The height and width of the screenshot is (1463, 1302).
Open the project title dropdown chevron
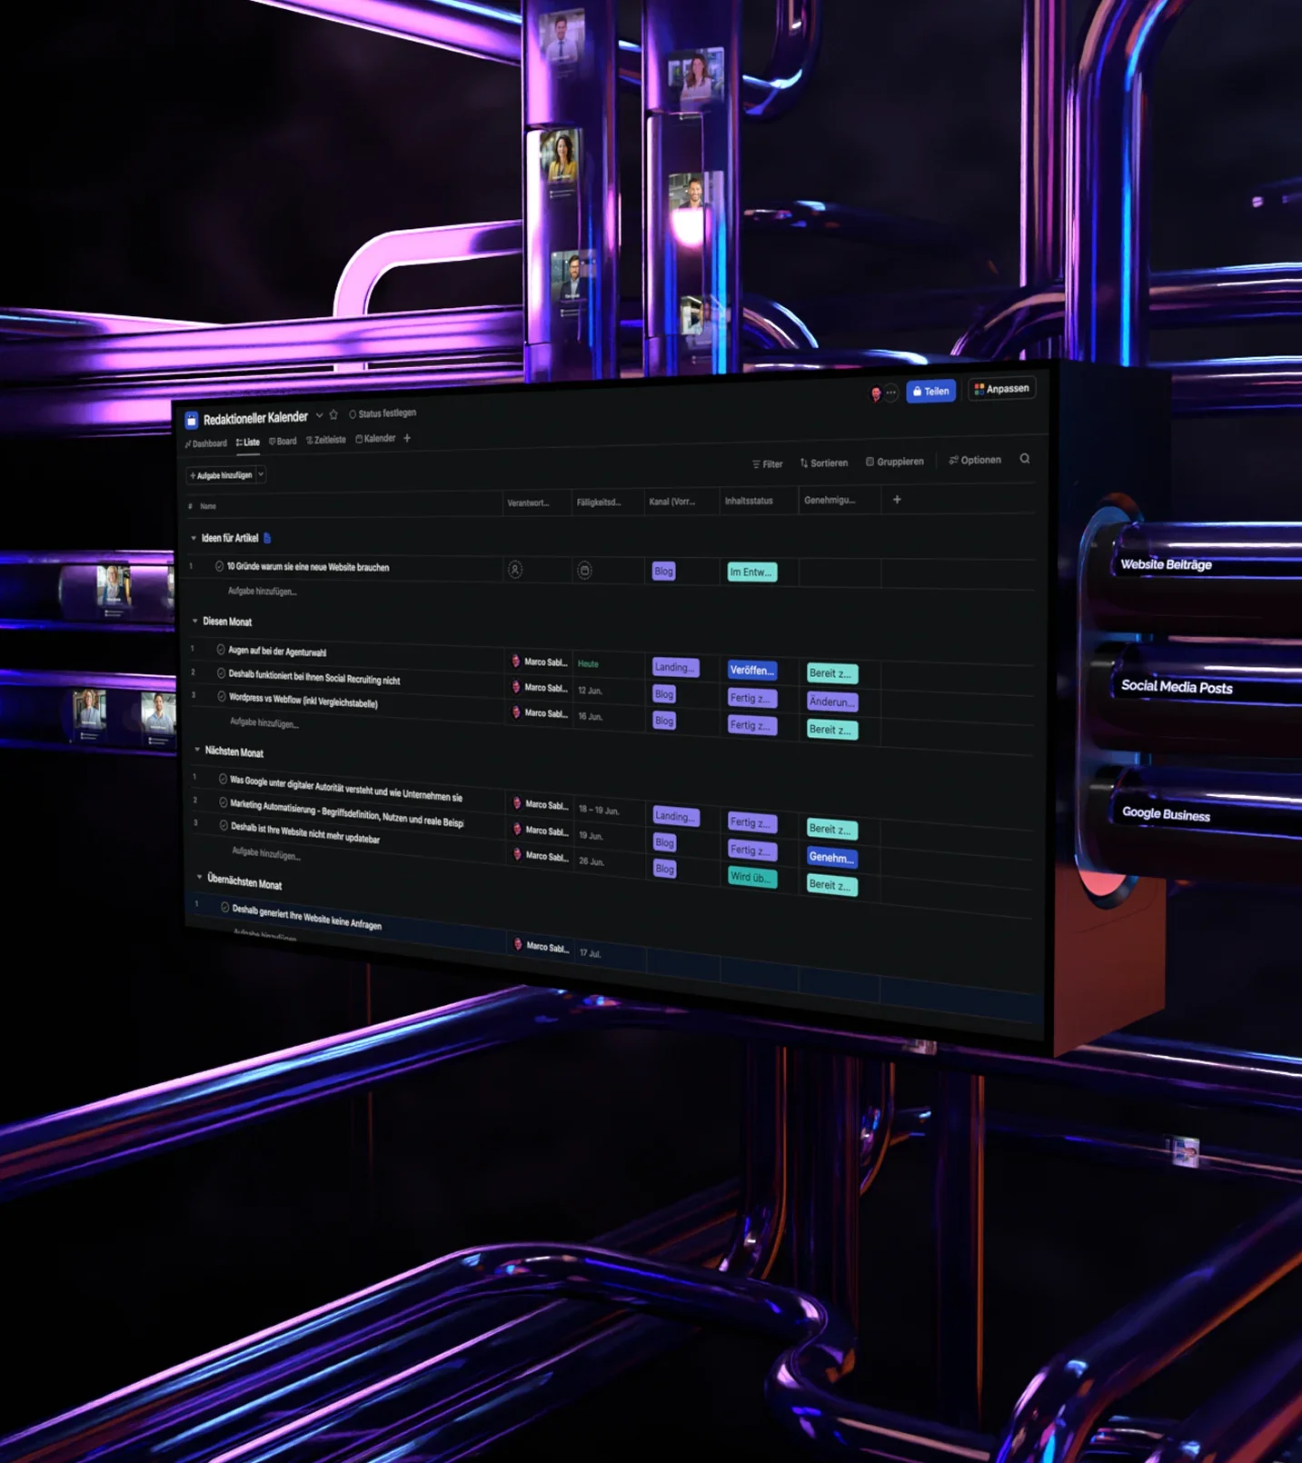click(319, 415)
